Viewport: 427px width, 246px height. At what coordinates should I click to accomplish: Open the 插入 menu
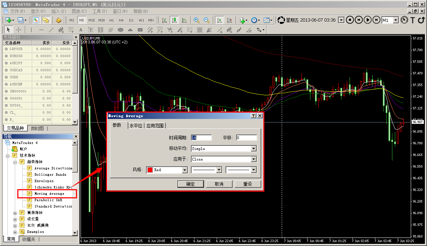[58, 11]
